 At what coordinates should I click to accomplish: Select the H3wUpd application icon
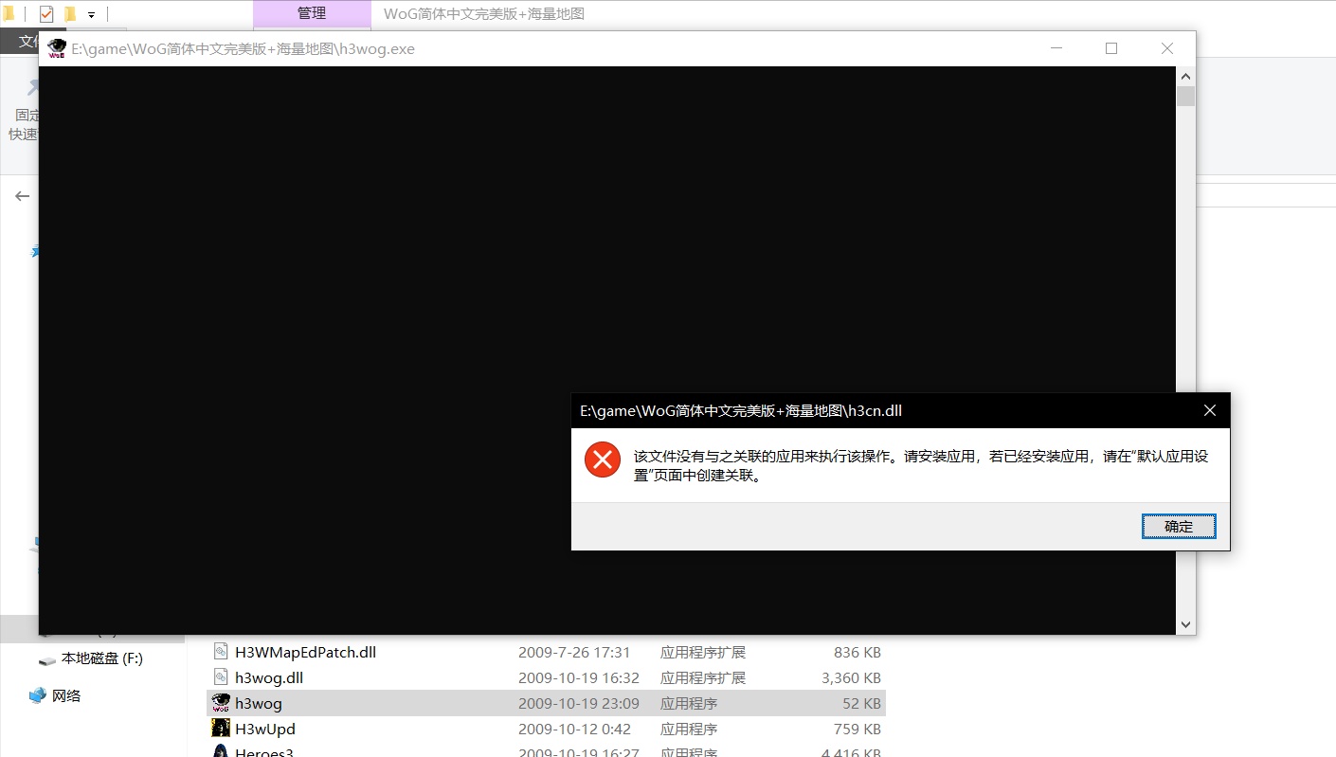(221, 729)
